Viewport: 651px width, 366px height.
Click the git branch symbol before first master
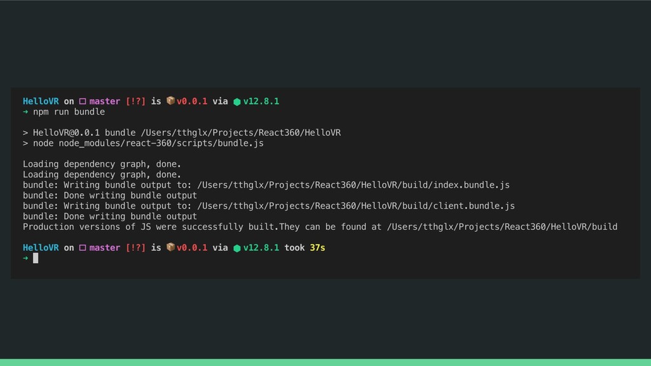[83, 101]
